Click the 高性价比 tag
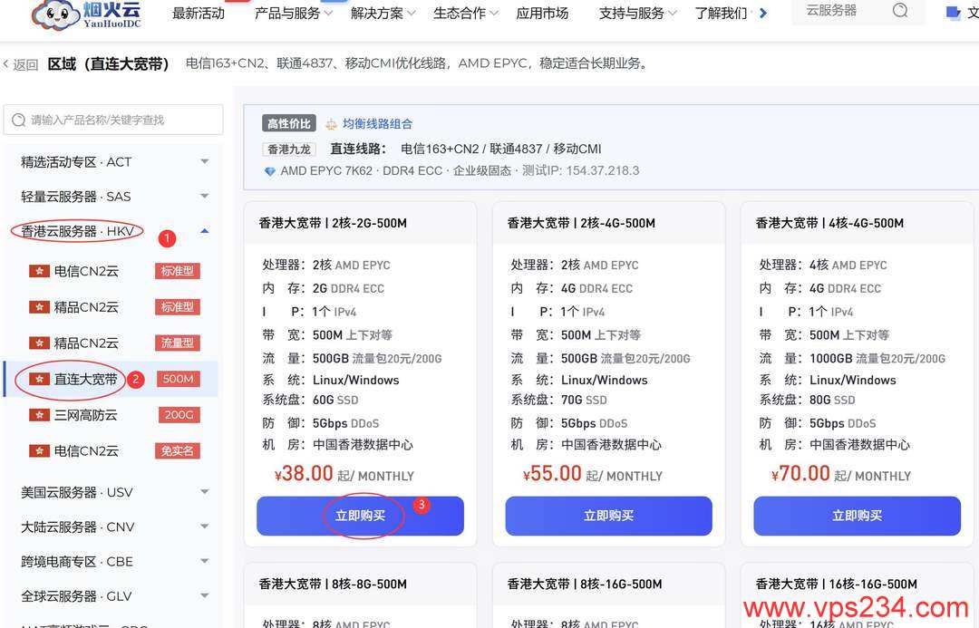Image resolution: width=979 pixels, height=628 pixels. pyautogui.click(x=289, y=123)
